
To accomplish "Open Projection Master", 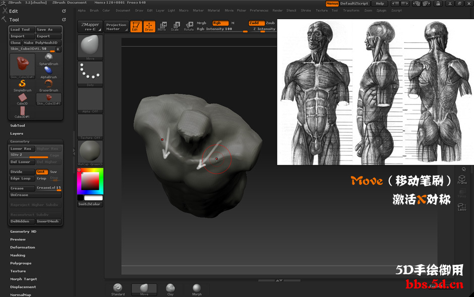I will (116, 27).
